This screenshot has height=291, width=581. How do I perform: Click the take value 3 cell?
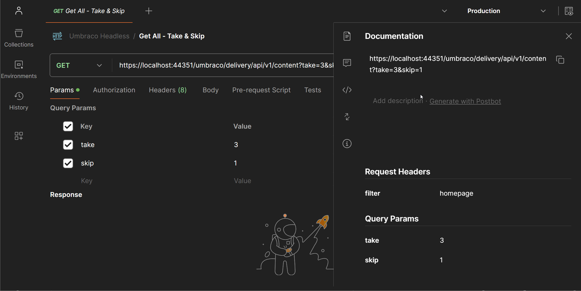(236, 145)
